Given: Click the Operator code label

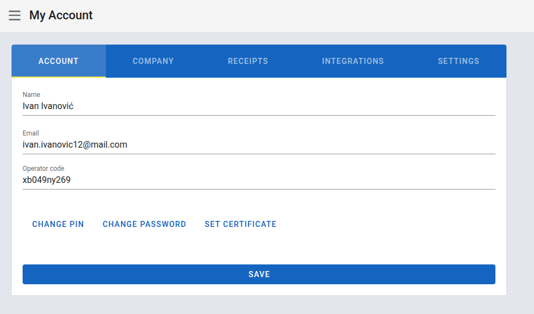Looking at the screenshot, I should 43,168.
